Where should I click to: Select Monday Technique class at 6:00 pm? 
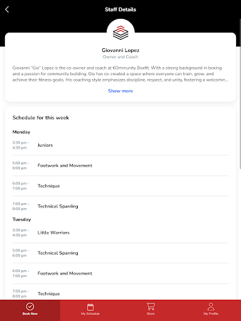coord(120,186)
